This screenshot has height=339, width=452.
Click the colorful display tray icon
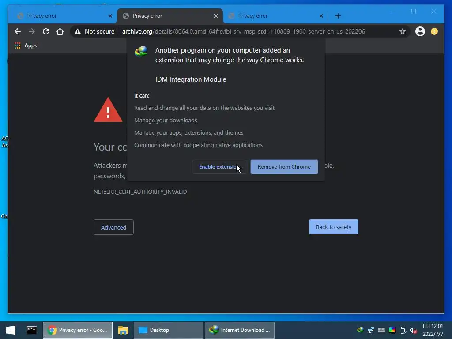point(392,330)
